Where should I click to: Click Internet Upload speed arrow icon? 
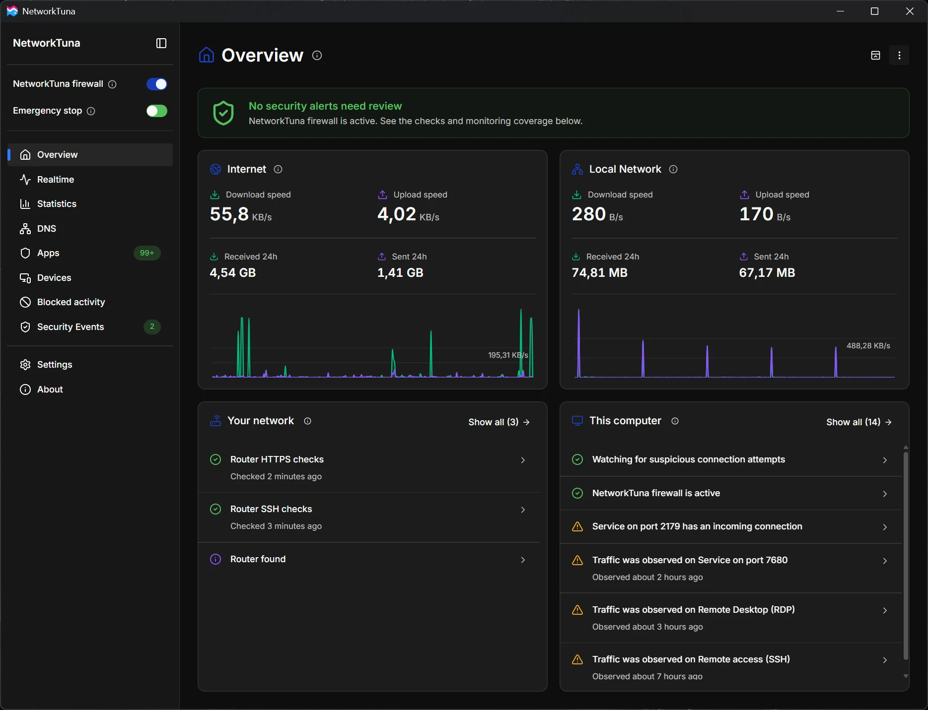click(382, 194)
